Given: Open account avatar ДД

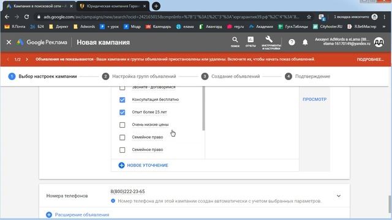Looking at the screenshot, I should tap(379, 42).
